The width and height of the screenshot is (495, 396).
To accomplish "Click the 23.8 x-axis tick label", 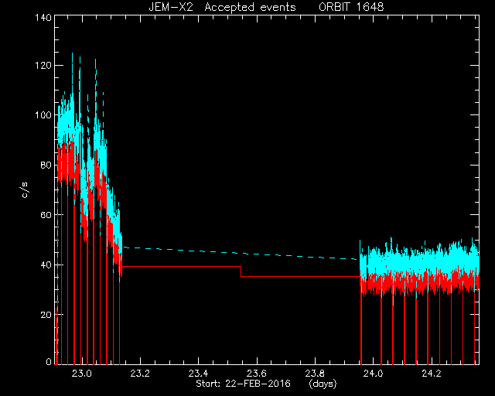I will click(315, 374).
